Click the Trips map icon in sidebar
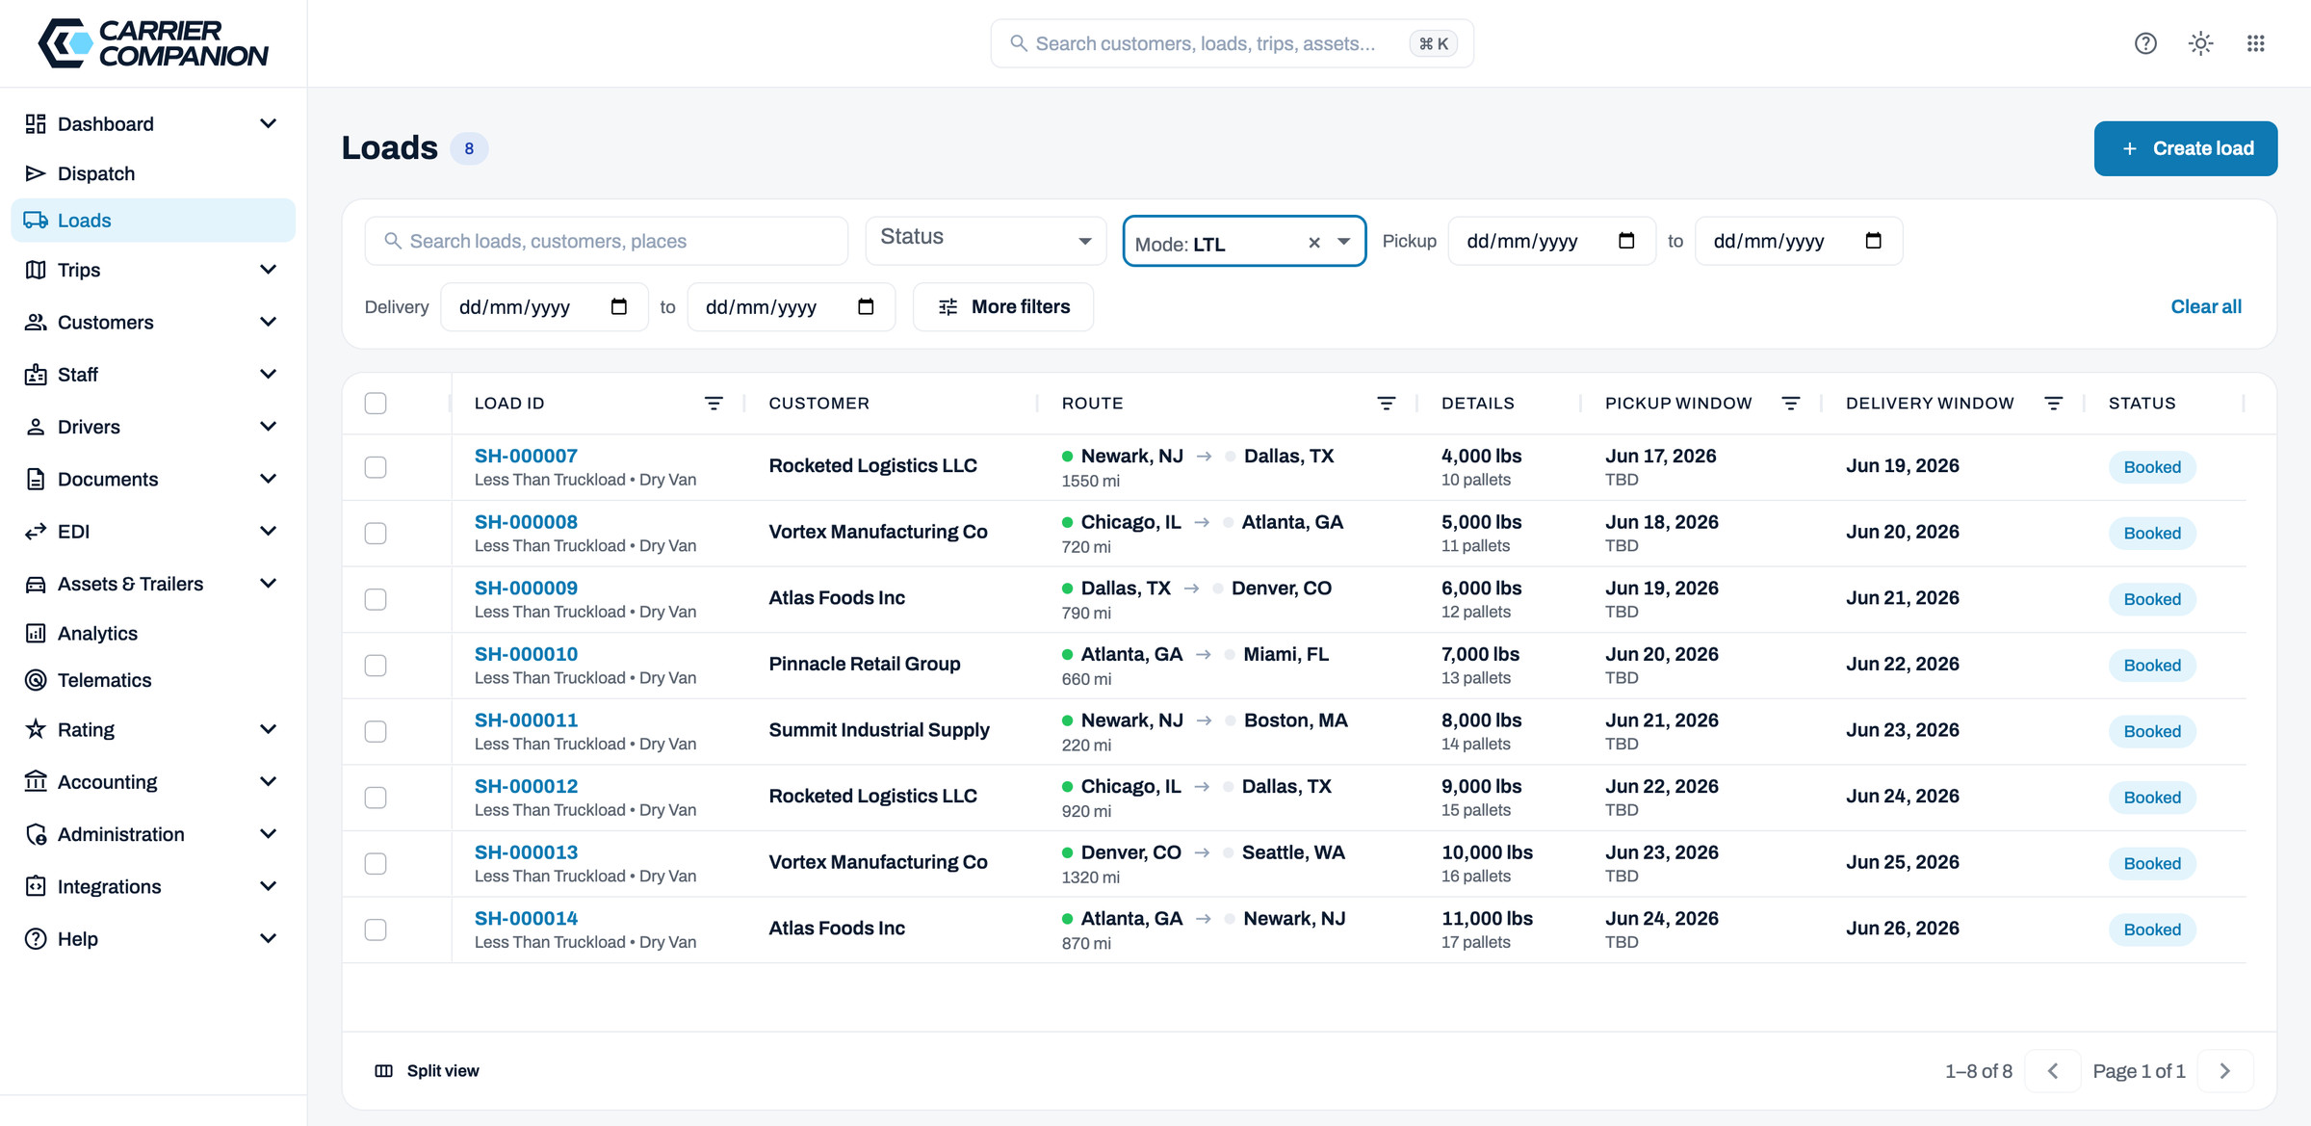The image size is (2311, 1126). tap(36, 270)
